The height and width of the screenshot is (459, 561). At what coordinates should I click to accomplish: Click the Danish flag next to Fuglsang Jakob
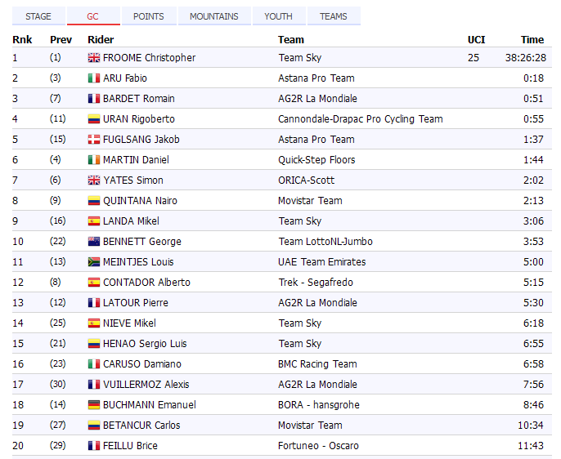[93, 140]
